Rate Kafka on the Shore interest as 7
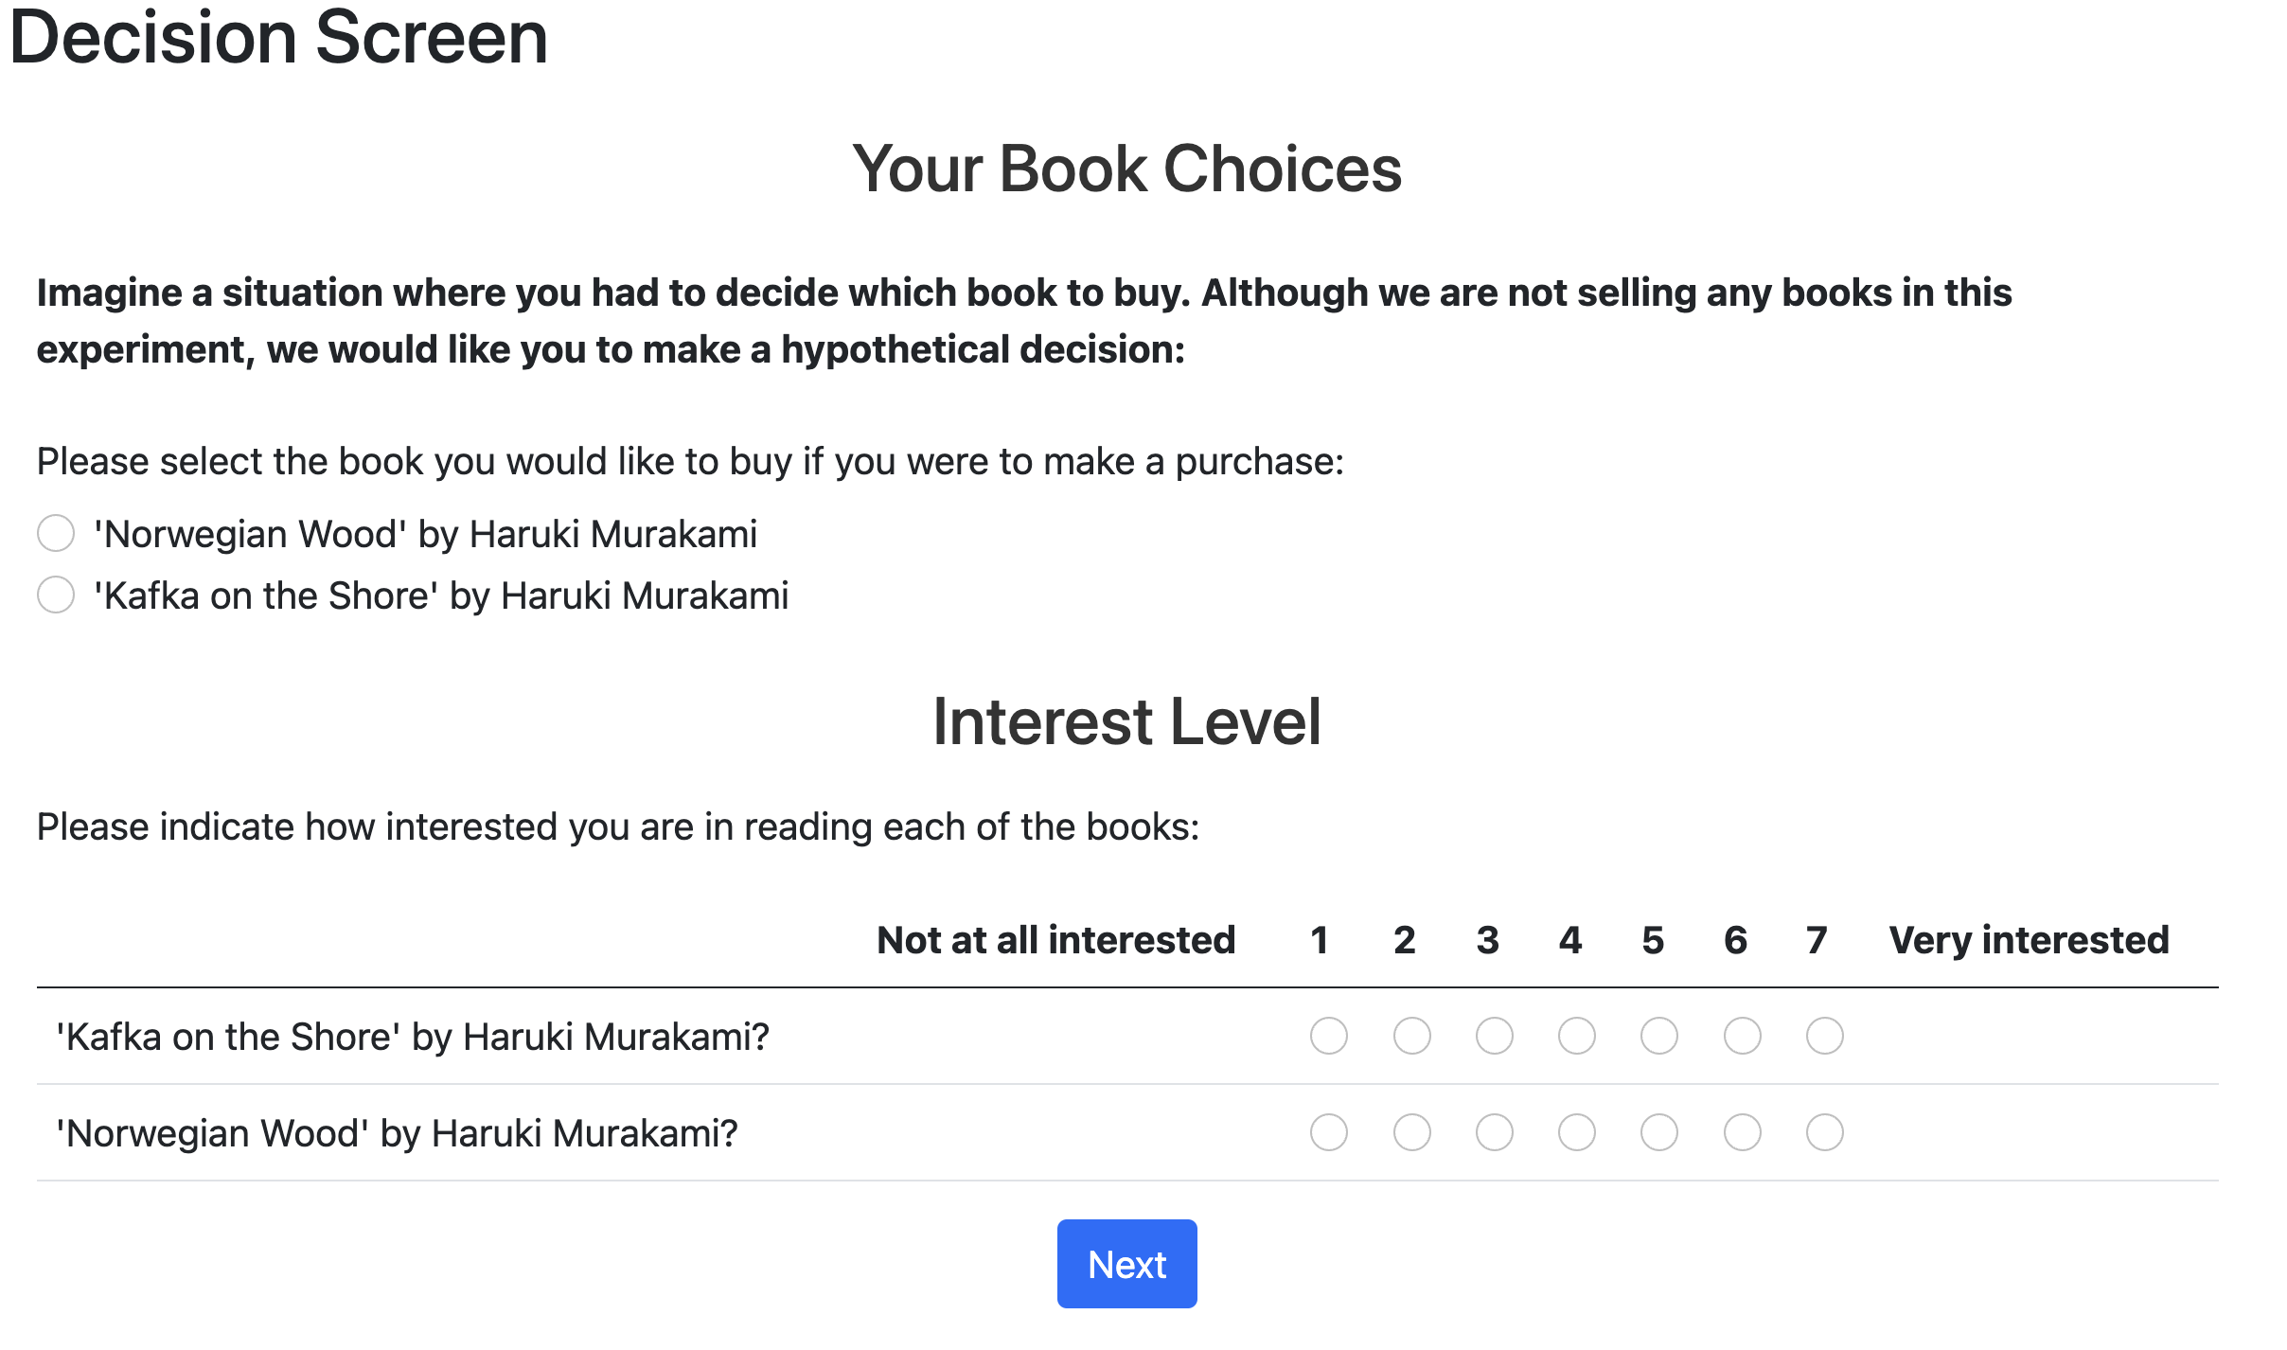This screenshot has height=1350, width=2287. click(x=1824, y=1036)
